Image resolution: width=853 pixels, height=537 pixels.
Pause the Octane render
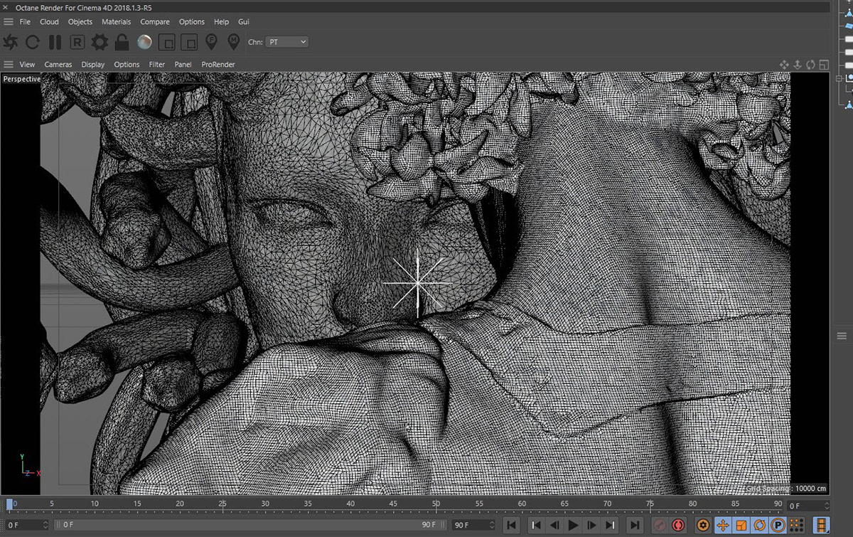[55, 42]
